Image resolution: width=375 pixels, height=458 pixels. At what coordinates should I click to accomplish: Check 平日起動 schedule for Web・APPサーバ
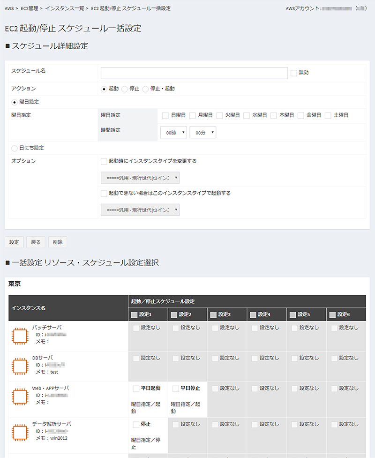[x=136, y=389]
